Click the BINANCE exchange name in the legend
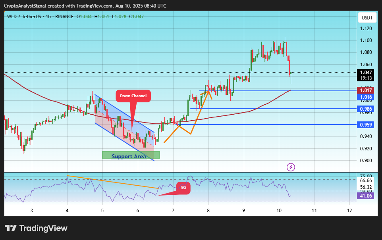The image size is (382, 240). [64, 17]
